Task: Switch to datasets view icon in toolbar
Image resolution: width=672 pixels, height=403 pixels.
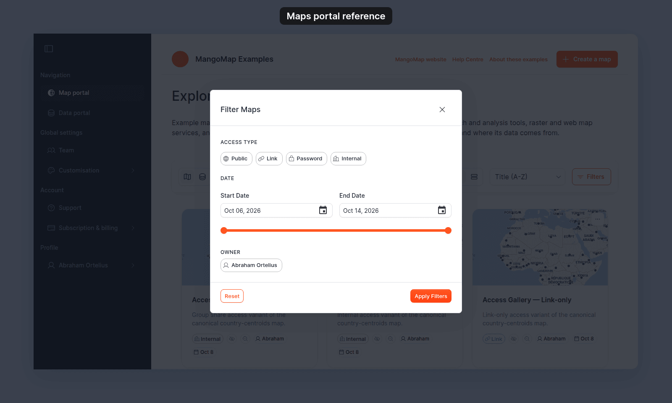Action: point(202,177)
